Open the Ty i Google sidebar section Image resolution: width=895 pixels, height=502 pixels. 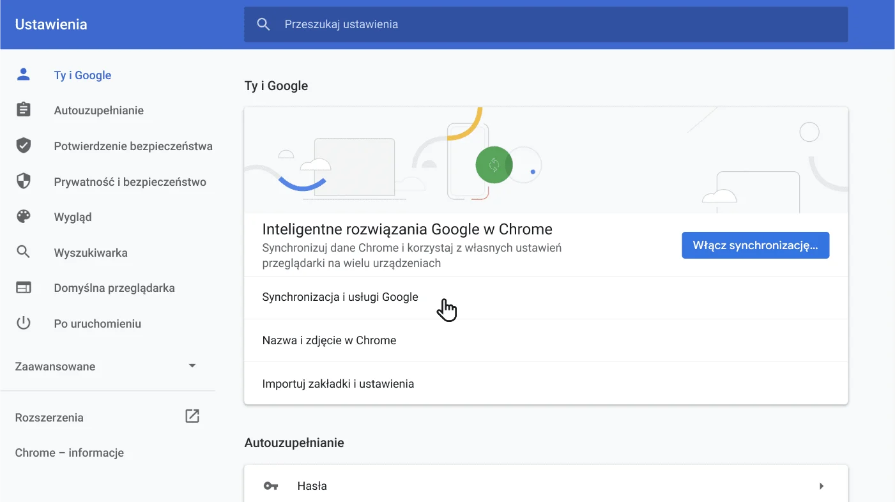coord(82,75)
